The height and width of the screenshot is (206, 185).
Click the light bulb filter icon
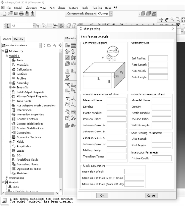coord(61,45)
